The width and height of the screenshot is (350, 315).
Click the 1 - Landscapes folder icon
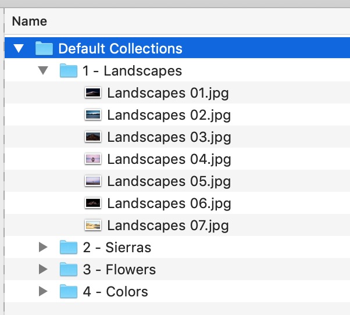coord(69,71)
